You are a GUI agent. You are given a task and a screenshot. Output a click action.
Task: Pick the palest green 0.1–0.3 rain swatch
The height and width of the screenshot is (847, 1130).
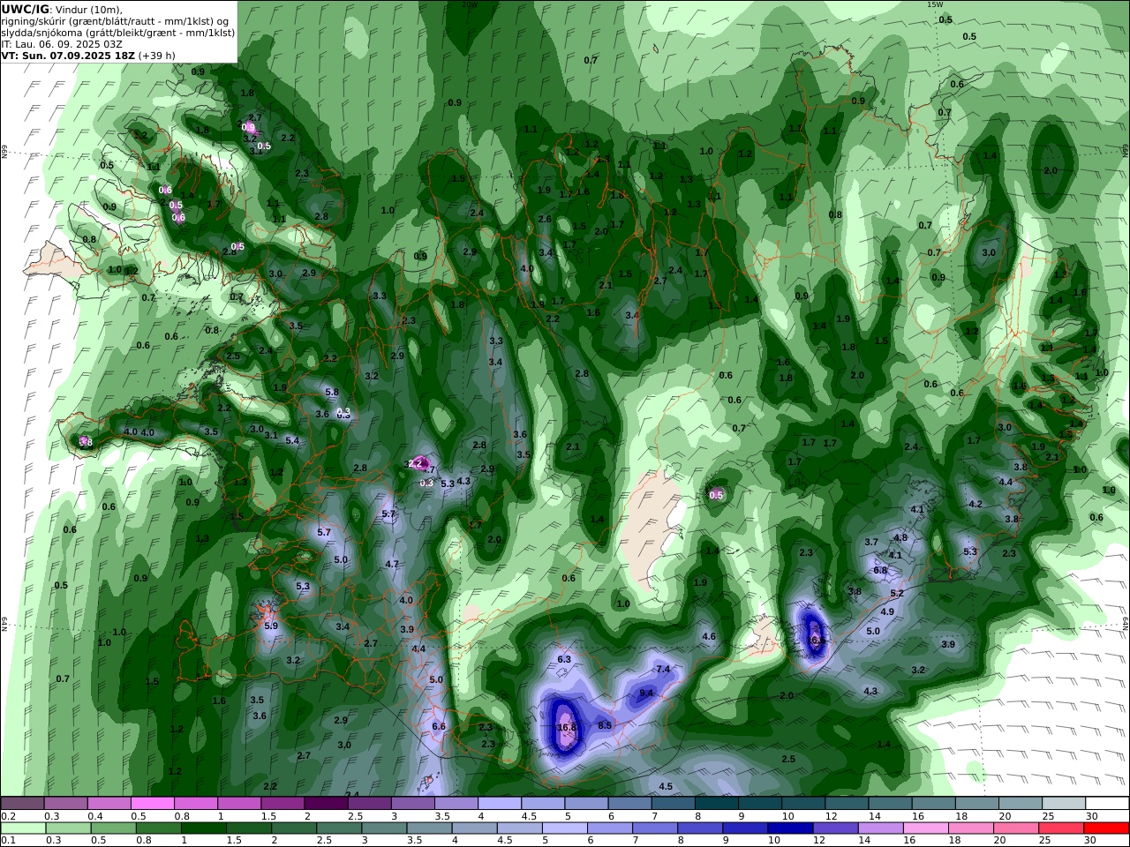tap(22, 828)
